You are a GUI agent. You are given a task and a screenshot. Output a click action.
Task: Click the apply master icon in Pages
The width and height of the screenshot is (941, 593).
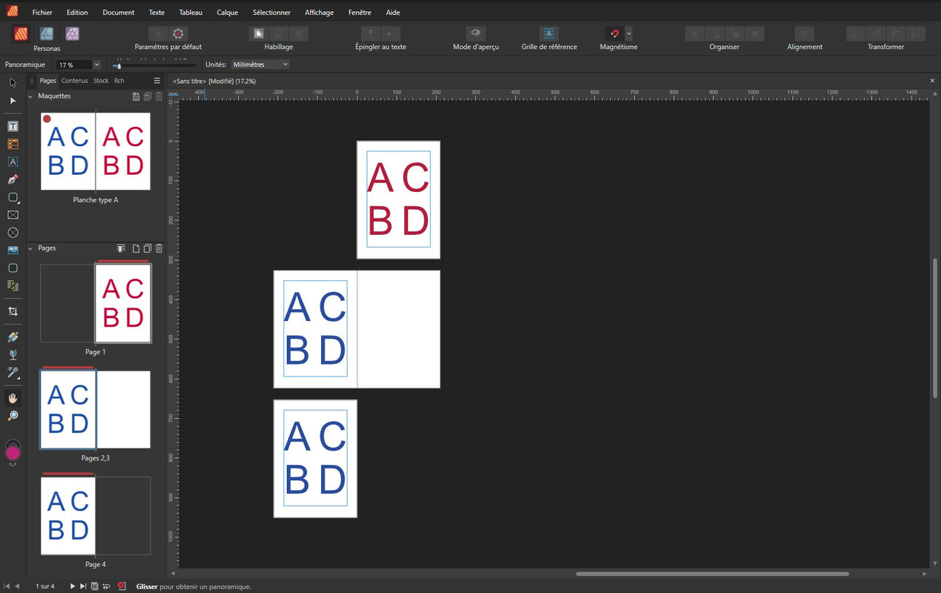(x=121, y=248)
